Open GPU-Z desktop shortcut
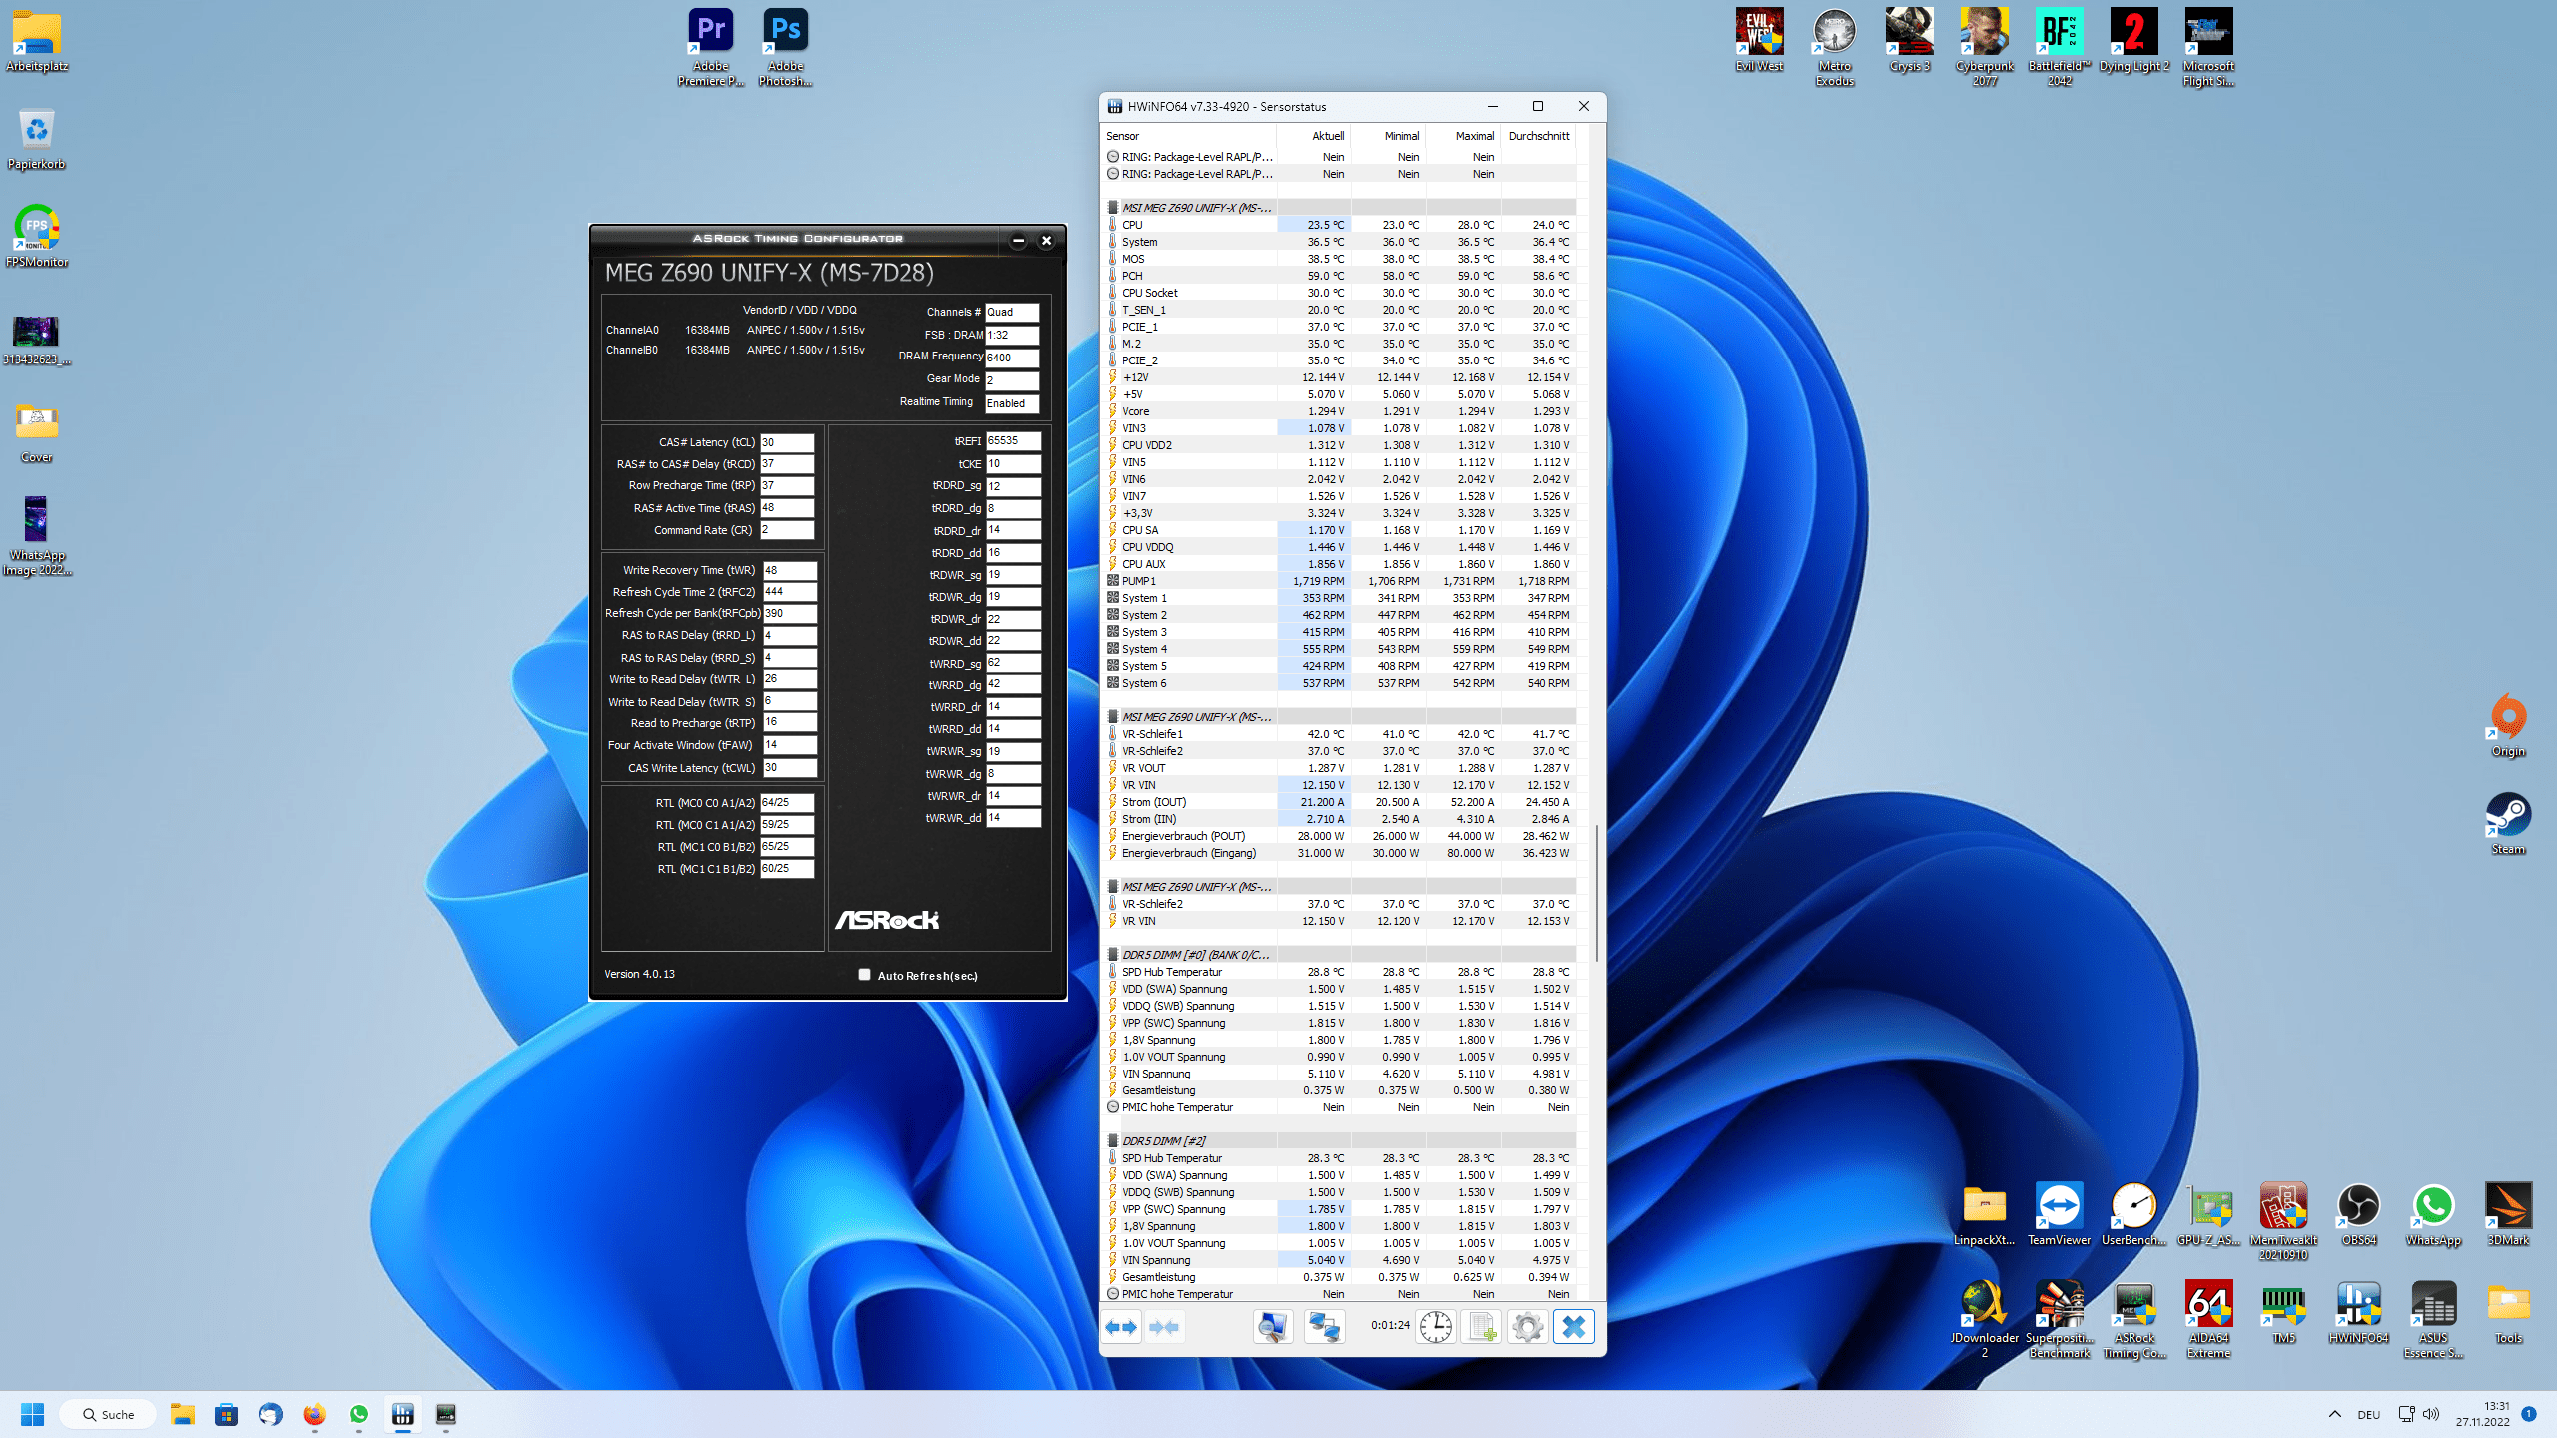 [2208, 1214]
